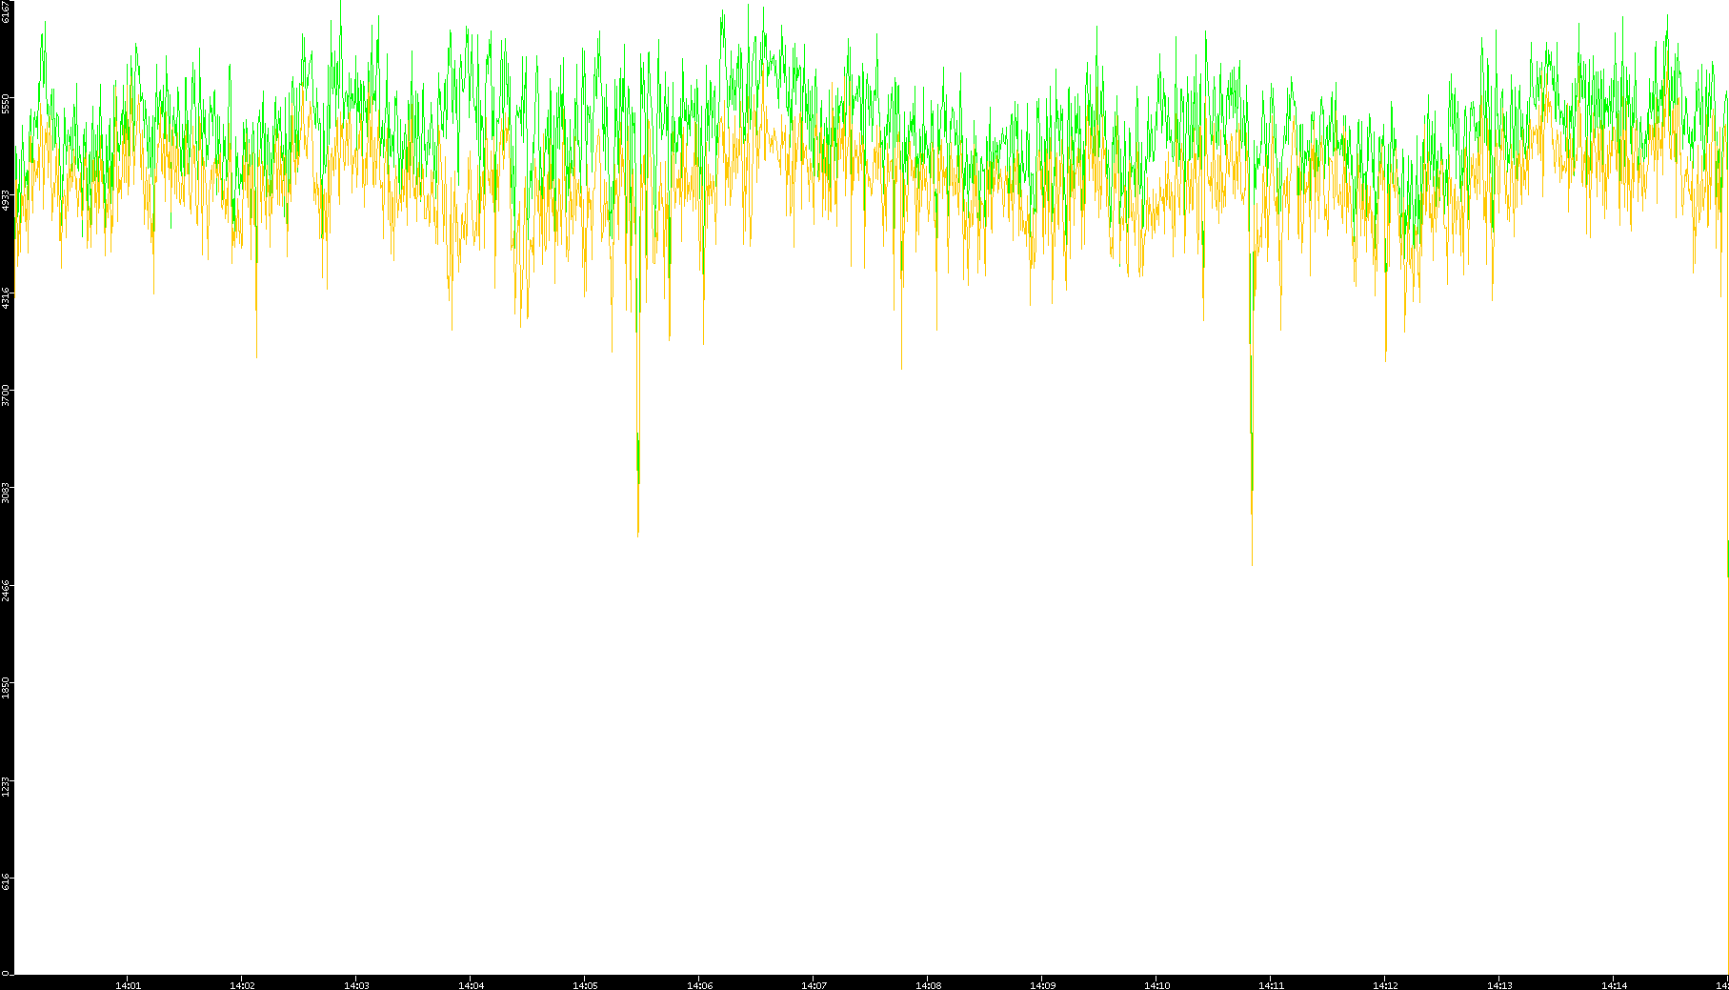Select the 5550 value axis label

[x=6, y=104]
